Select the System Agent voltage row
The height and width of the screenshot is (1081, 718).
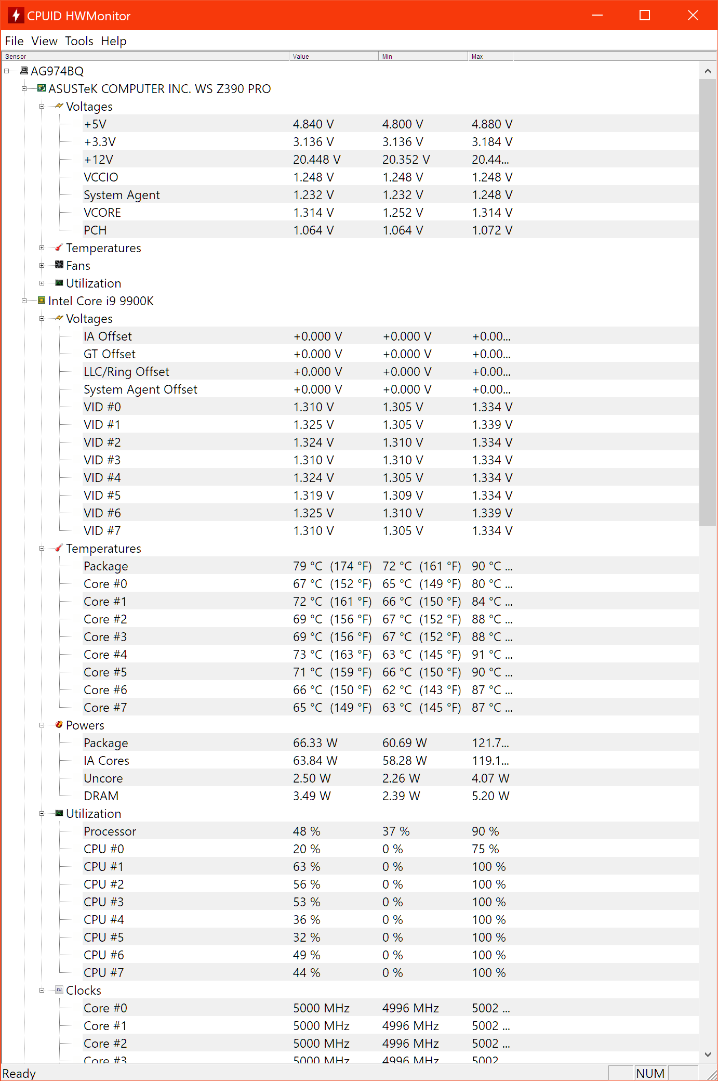[390, 194]
